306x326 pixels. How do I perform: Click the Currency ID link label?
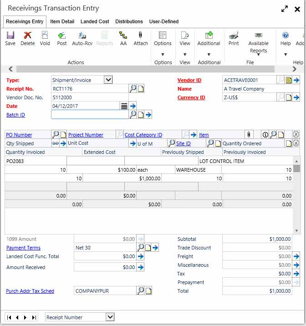191,97
